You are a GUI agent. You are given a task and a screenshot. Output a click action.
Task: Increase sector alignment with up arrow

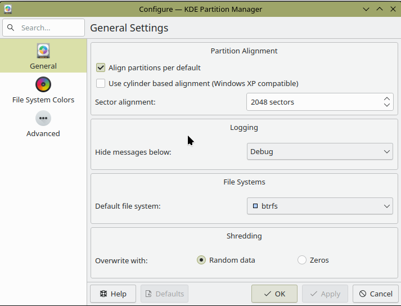(387, 98)
